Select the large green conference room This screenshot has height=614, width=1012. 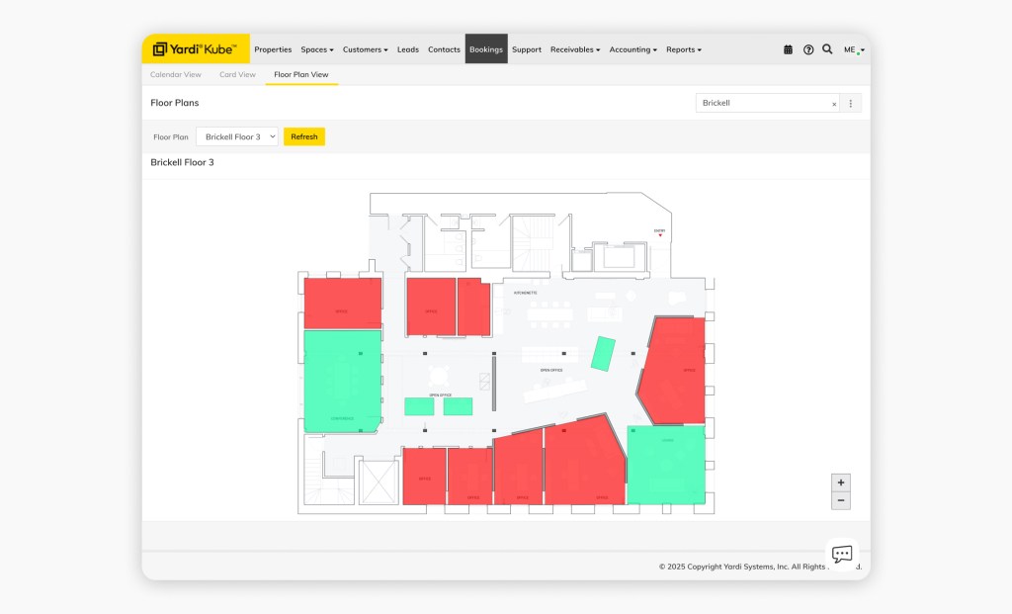(342, 381)
